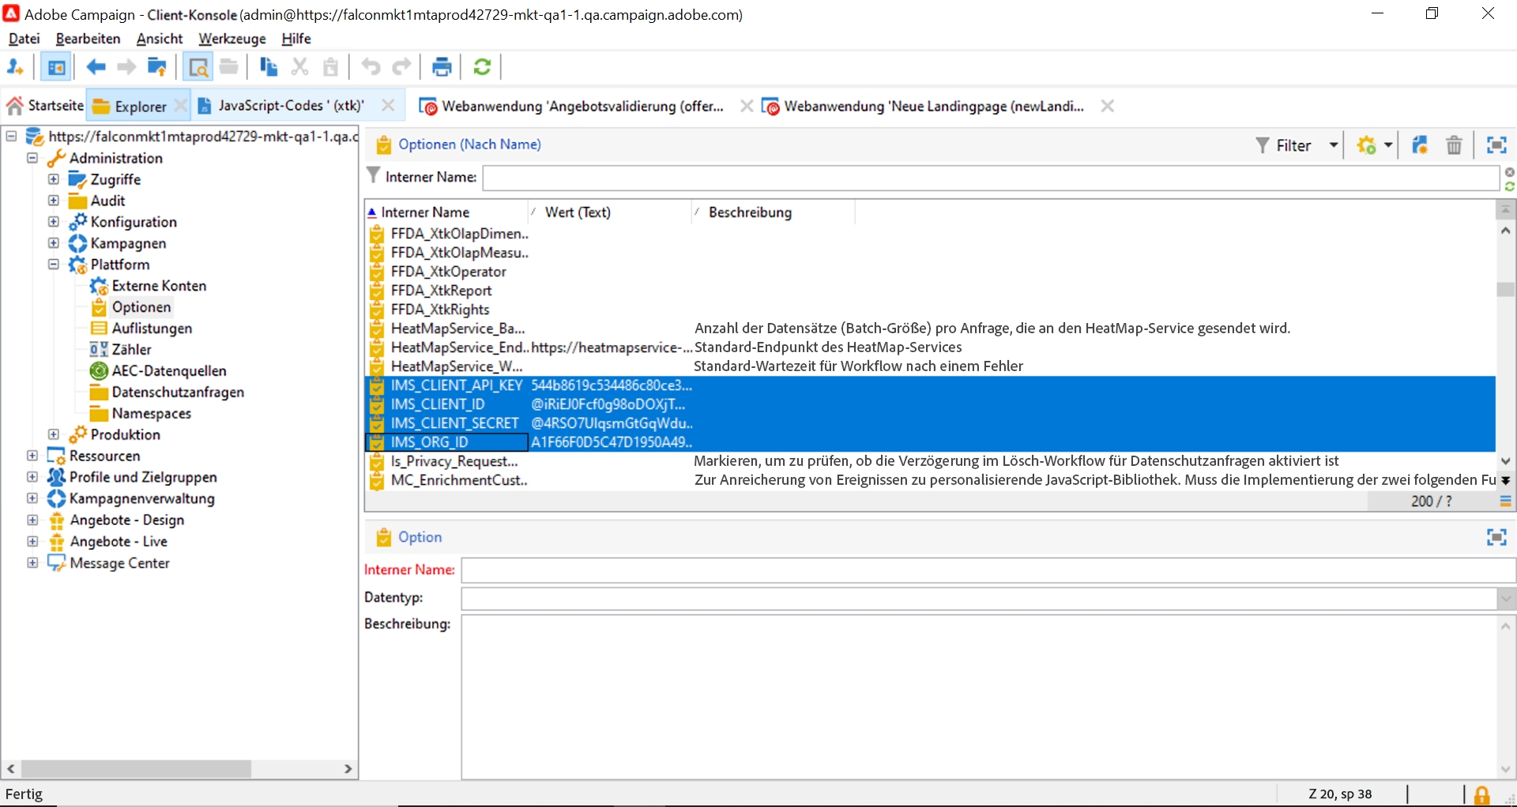
Task: Expand the Ressourcen tree node
Action: point(32,456)
